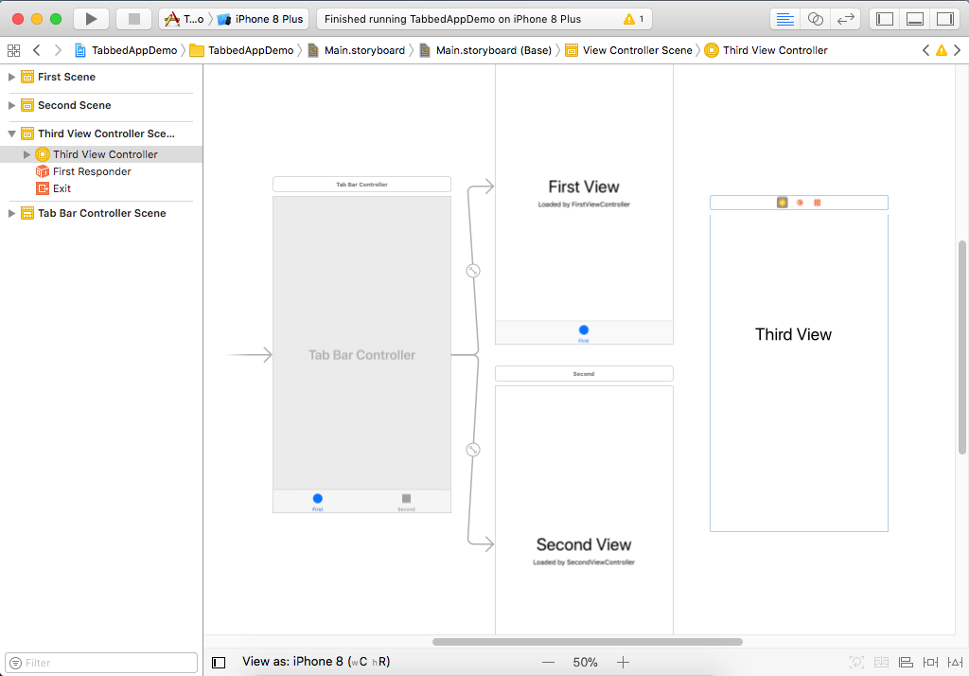The width and height of the screenshot is (969, 676).
Task: Collapse Third View Controller Scene
Action: (x=11, y=133)
